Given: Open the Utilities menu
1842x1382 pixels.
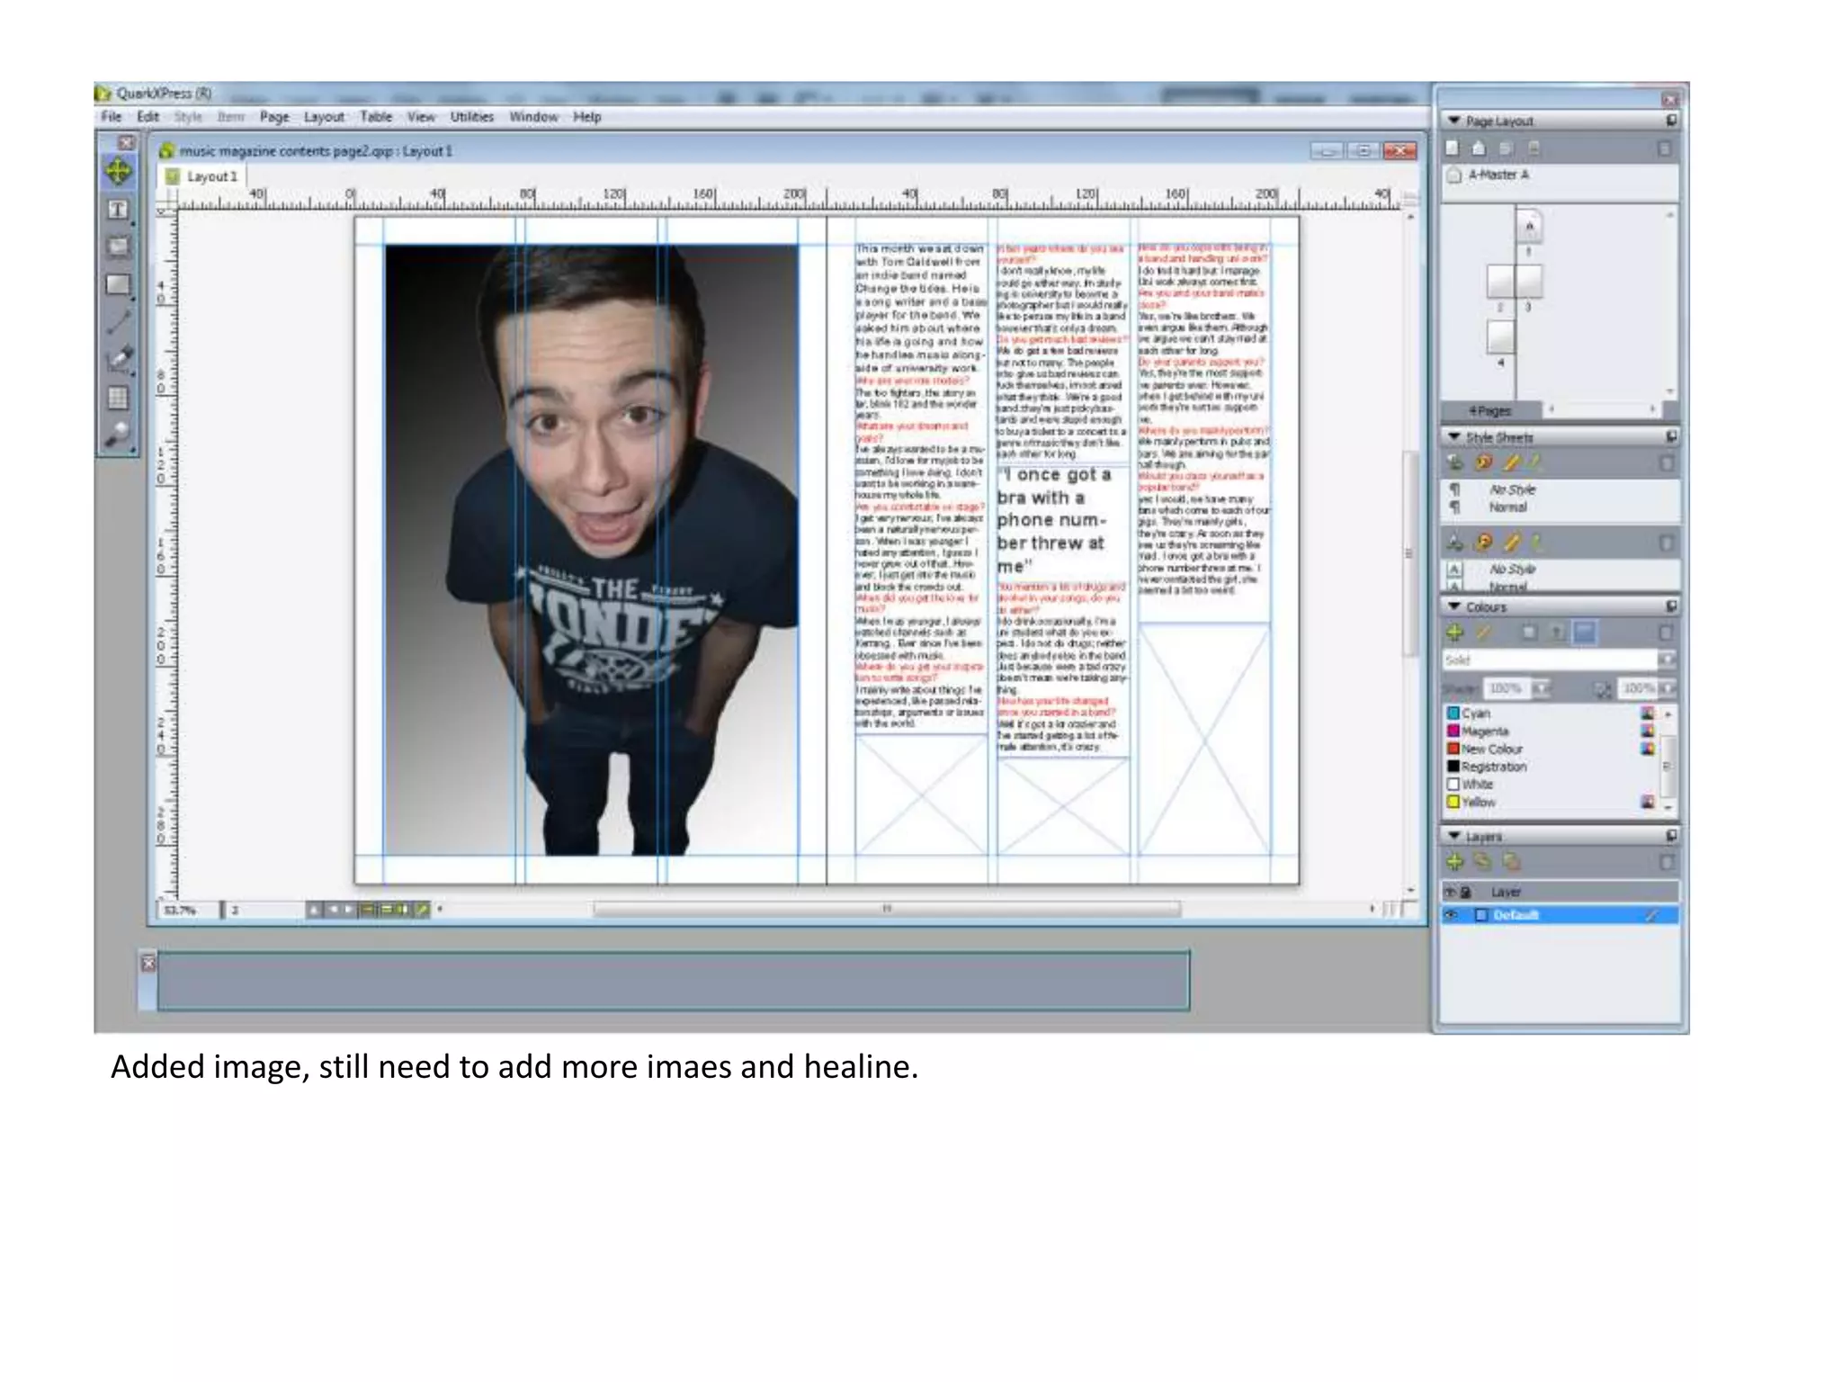Looking at the screenshot, I should pos(471,117).
